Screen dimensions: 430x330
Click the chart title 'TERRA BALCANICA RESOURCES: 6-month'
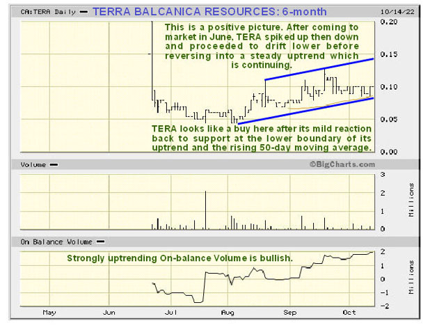point(209,12)
